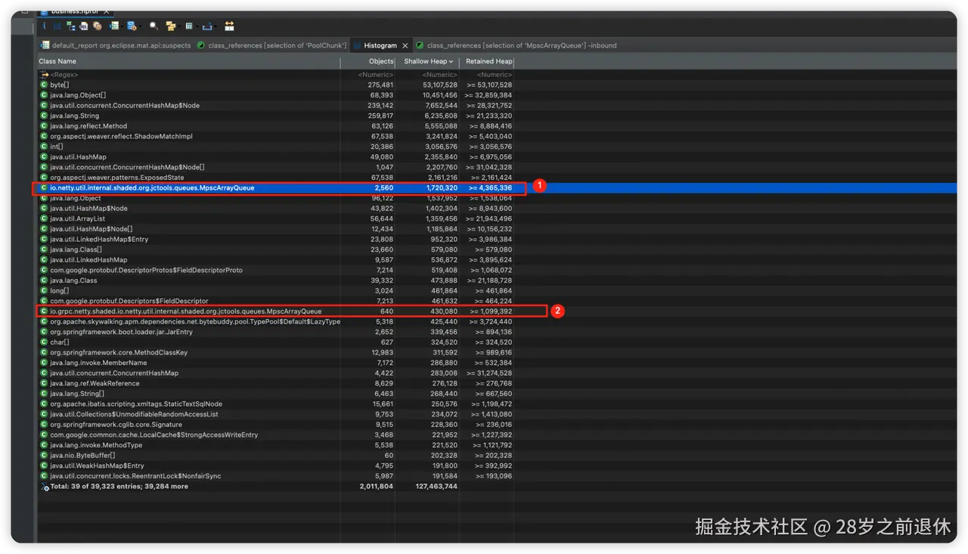Click the class icon beside int[]
Image resolution: width=968 pixels, height=554 pixels.
[x=44, y=147]
